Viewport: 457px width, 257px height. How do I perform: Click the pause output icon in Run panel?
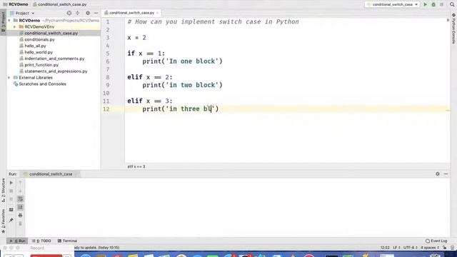click(x=11, y=199)
